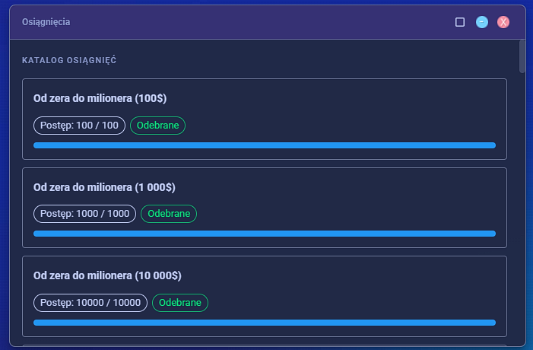The height and width of the screenshot is (350, 533).
Task: Click Odebrane badge in the 1 000$ card
Action: pyautogui.click(x=169, y=214)
